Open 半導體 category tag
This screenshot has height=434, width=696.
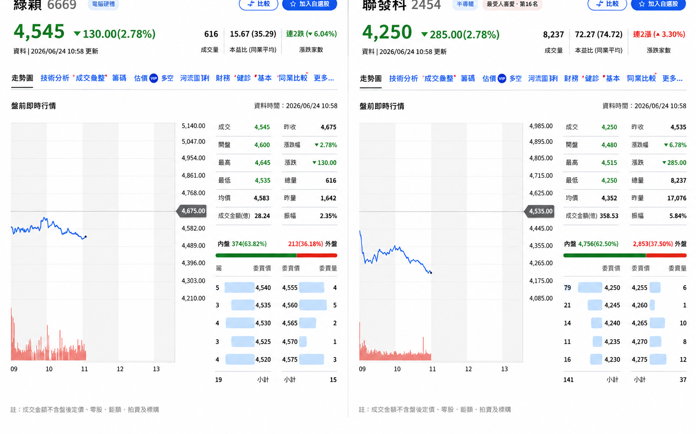point(465,4)
